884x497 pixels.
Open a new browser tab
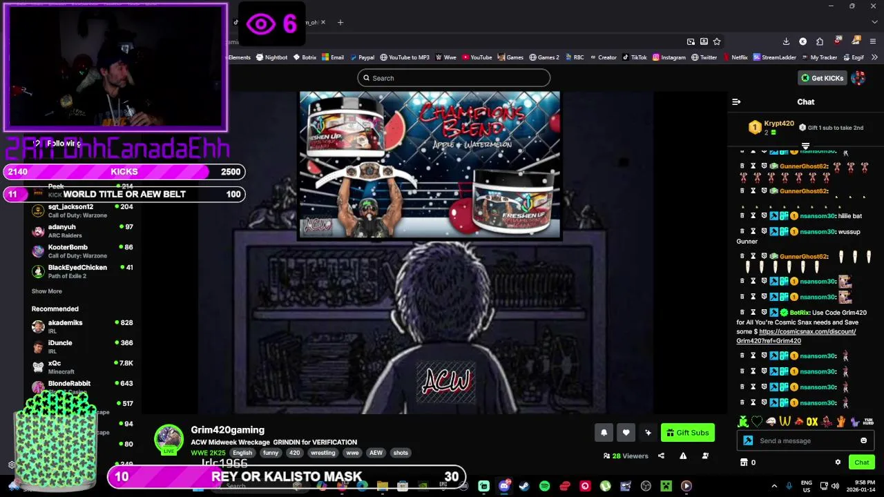(x=340, y=22)
